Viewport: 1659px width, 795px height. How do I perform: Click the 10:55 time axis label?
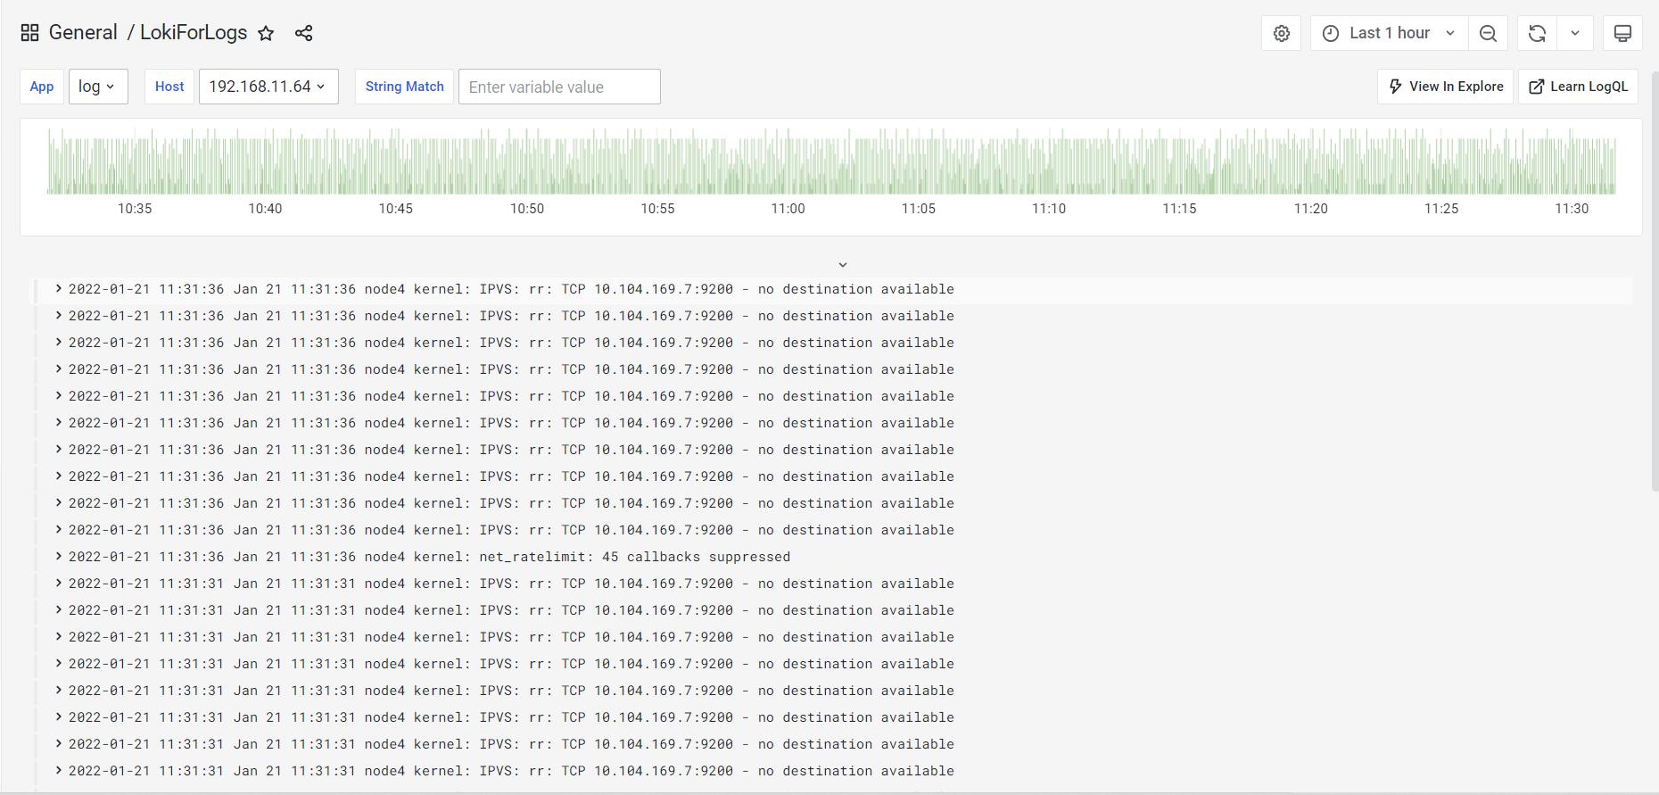657,209
